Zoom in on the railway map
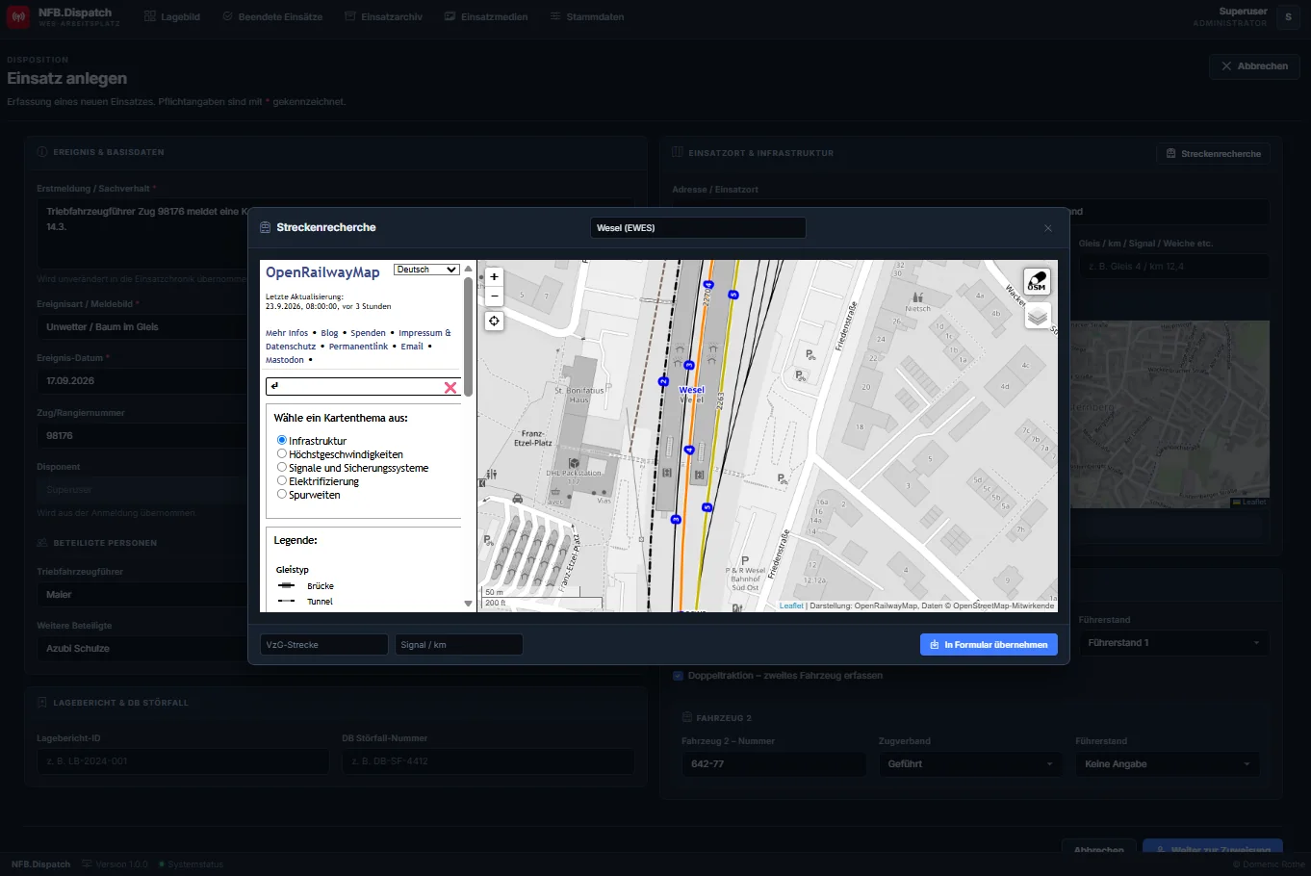The width and height of the screenshot is (1311, 876). pos(494,276)
